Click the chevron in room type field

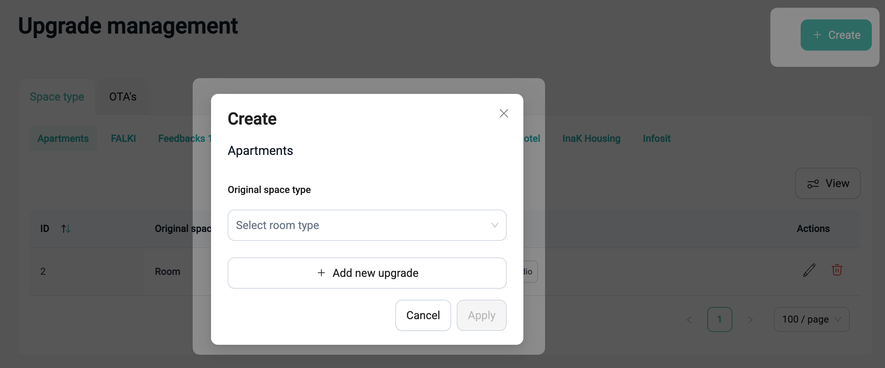495,225
